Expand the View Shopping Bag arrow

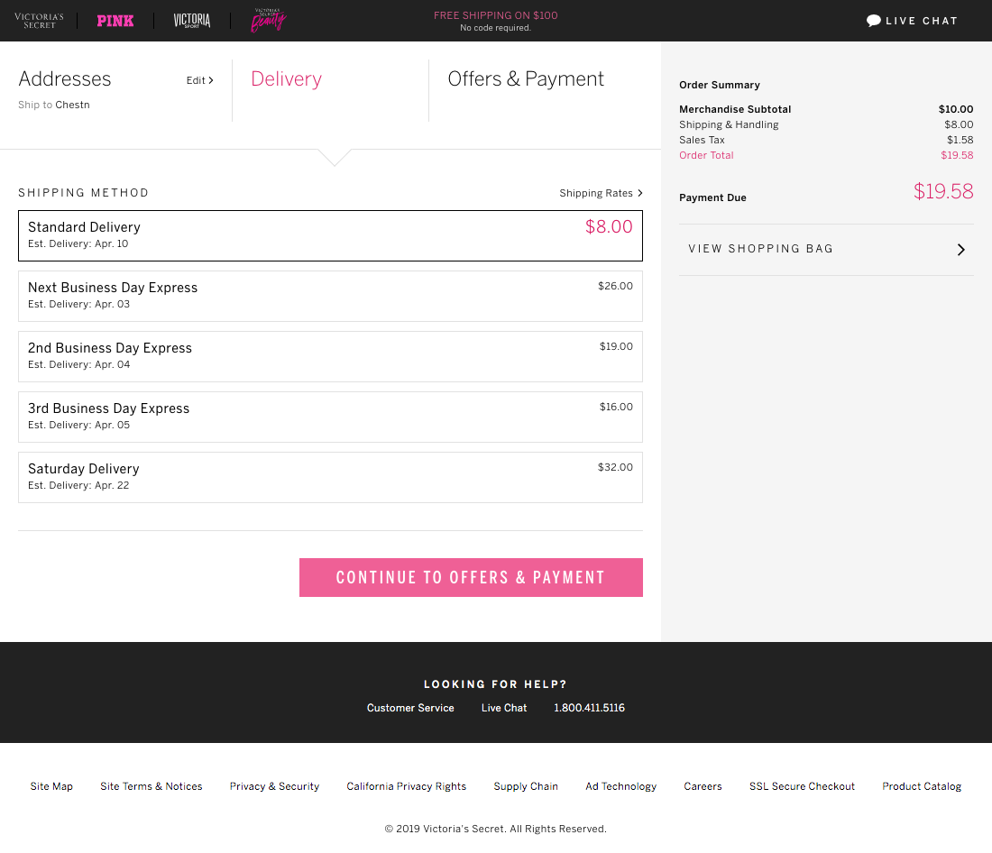(x=960, y=250)
